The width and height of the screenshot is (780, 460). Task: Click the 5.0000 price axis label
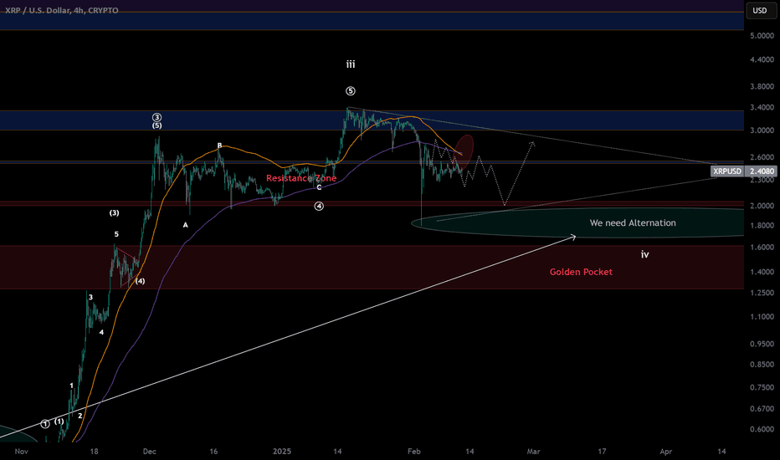[762, 36]
